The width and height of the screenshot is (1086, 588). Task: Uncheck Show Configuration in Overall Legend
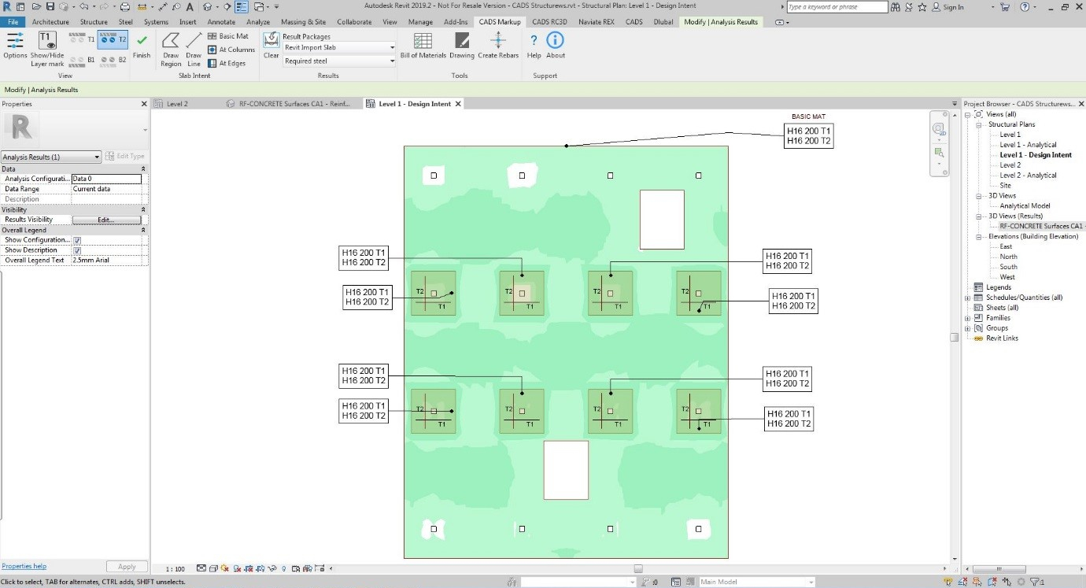pyautogui.click(x=76, y=239)
